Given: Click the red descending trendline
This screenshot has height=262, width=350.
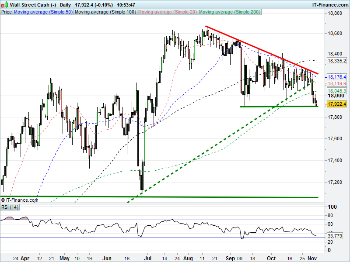Looking at the screenshot, I should (x=262, y=49).
